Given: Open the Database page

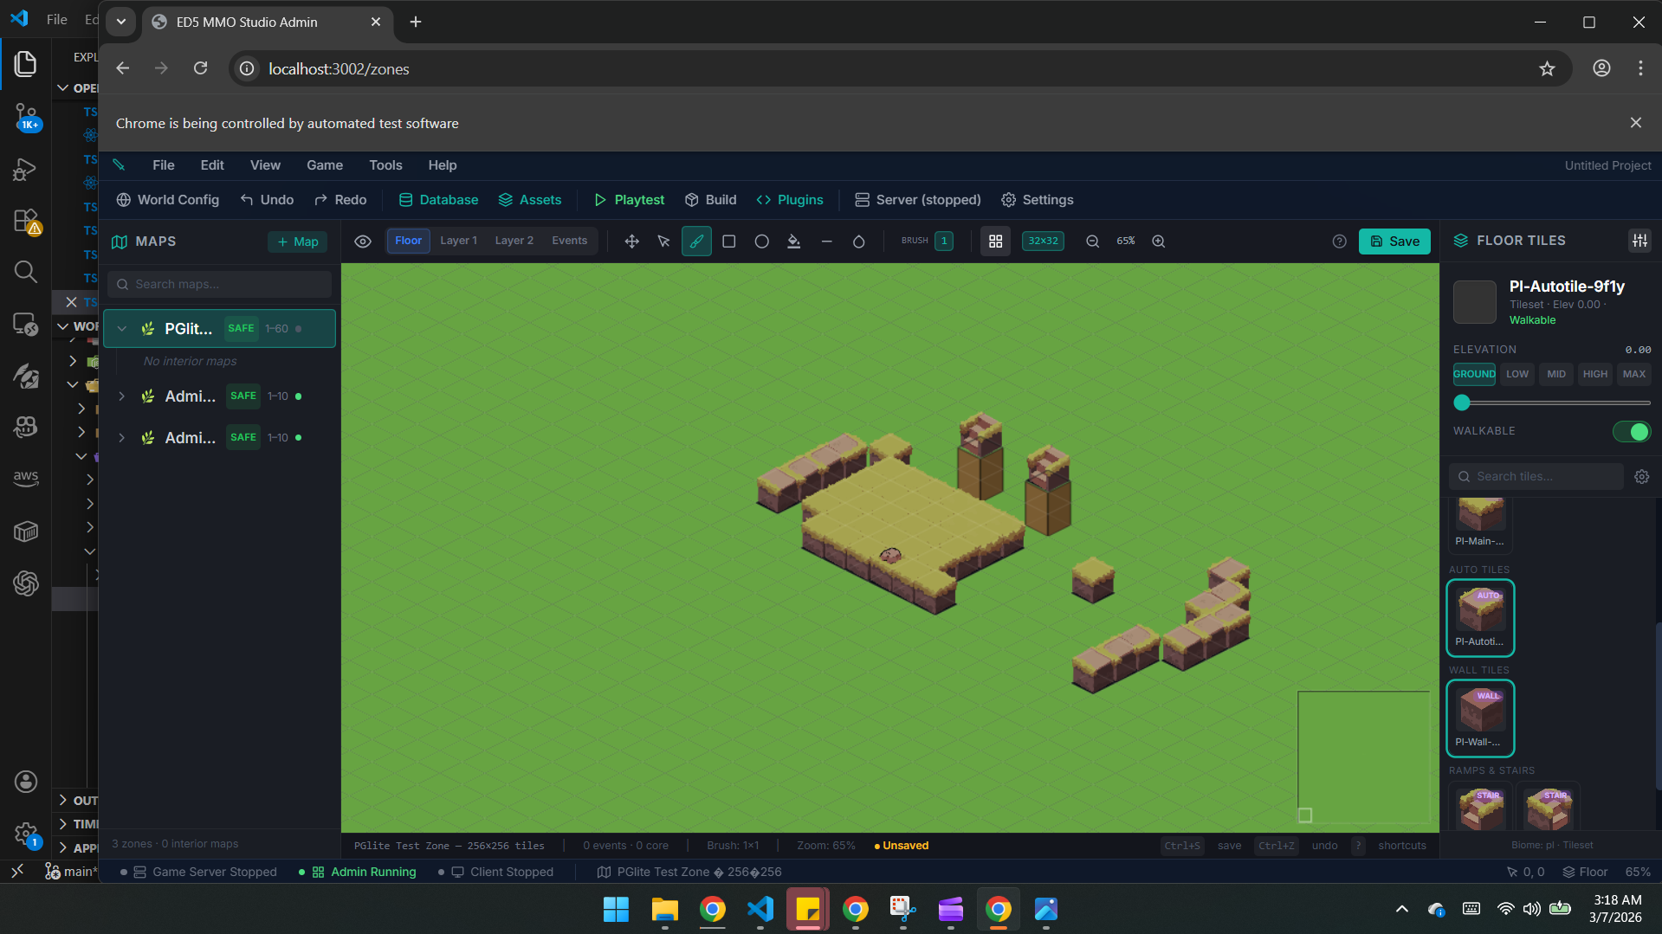Looking at the screenshot, I should [438, 200].
